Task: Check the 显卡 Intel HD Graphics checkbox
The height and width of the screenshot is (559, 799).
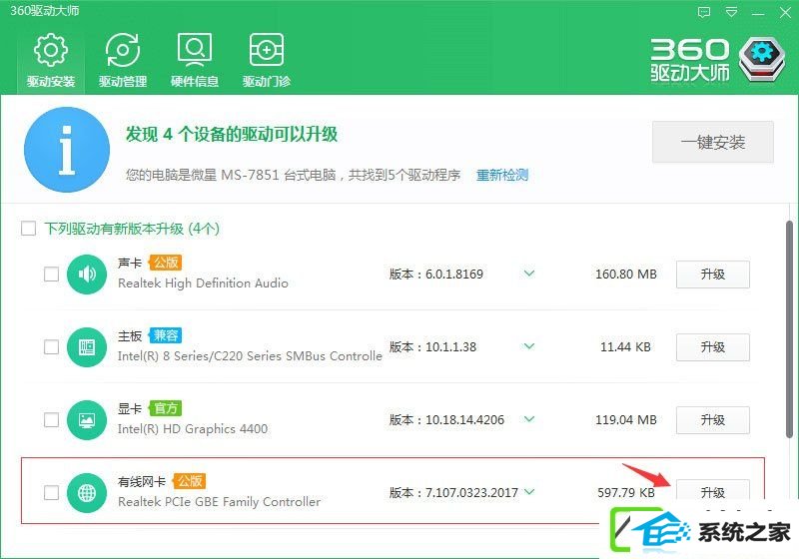Action: [x=52, y=419]
